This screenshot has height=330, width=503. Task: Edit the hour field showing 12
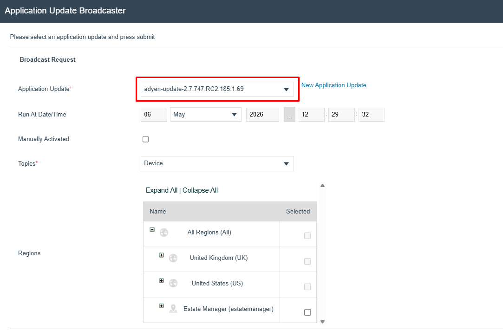pyautogui.click(x=311, y=115)
